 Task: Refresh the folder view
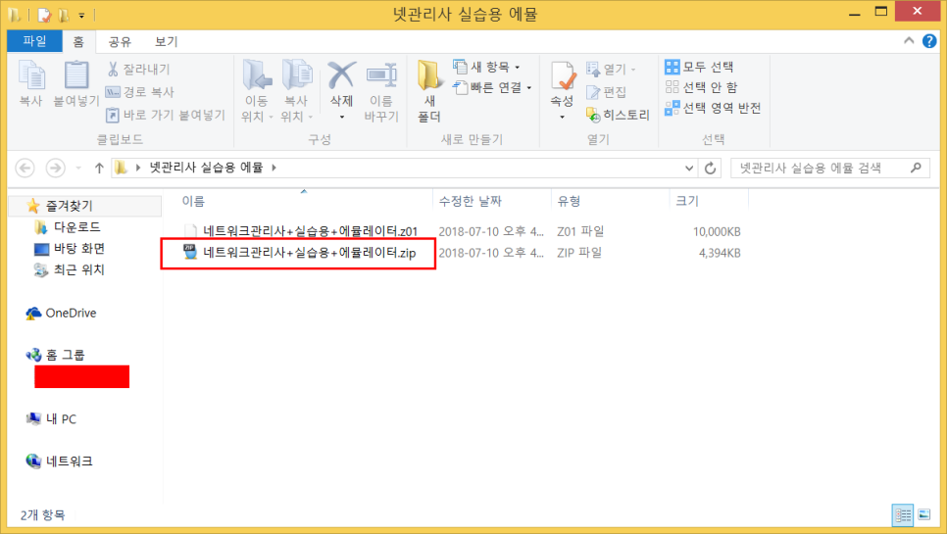click(x=710, y=169)
